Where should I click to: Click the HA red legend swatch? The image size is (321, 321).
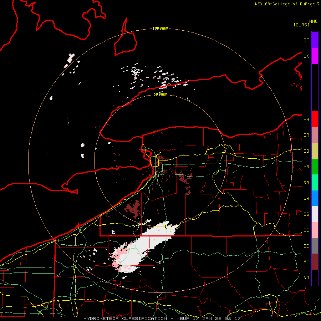(315, 119)
